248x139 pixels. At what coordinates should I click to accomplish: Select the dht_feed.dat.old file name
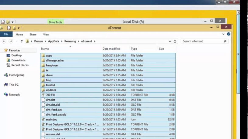pyautogui.click(x=56, y=114)
